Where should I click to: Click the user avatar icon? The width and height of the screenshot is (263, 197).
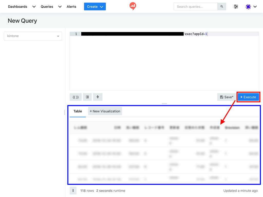tap(248, 7)
